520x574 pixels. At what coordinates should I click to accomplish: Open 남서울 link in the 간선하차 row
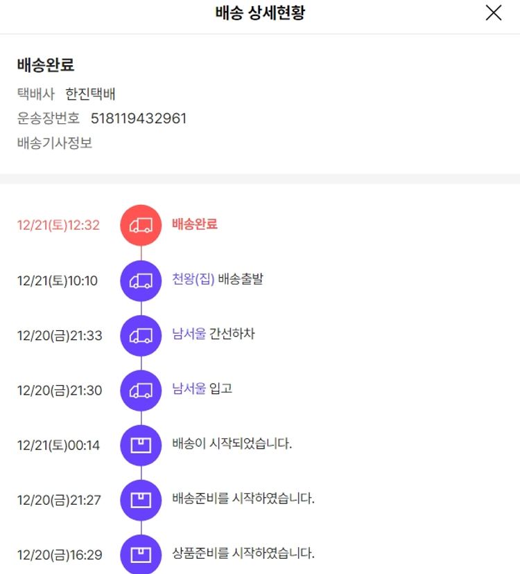189,334
